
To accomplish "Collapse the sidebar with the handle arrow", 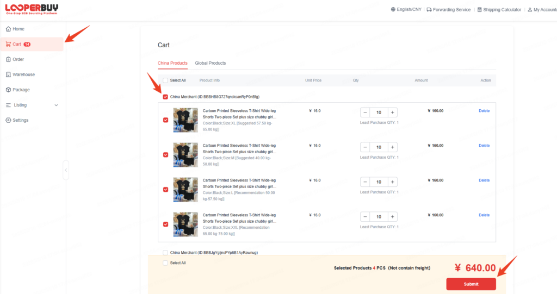I will (x=66, y=170).
